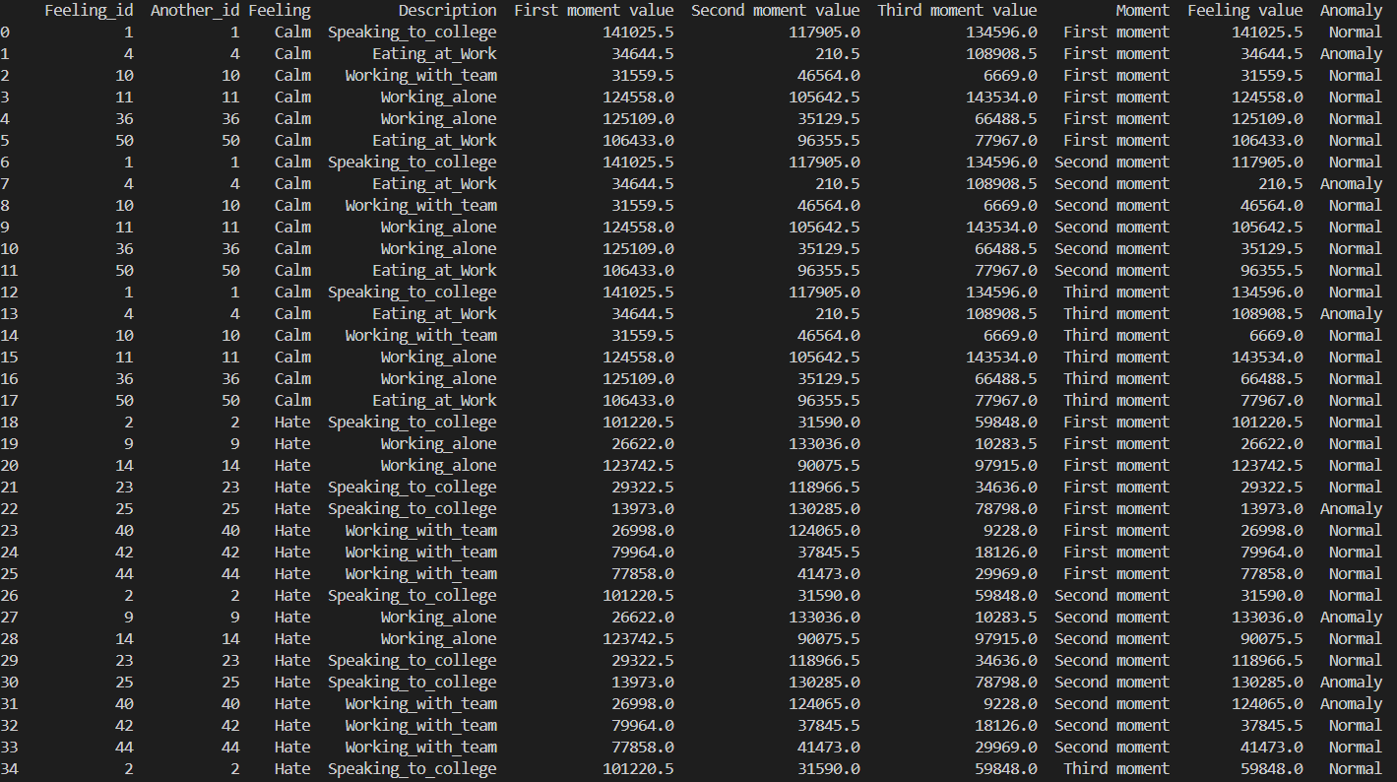This screenshot has width=1397, height=782.
Task: Click row index 0
Action: [6, 33]
